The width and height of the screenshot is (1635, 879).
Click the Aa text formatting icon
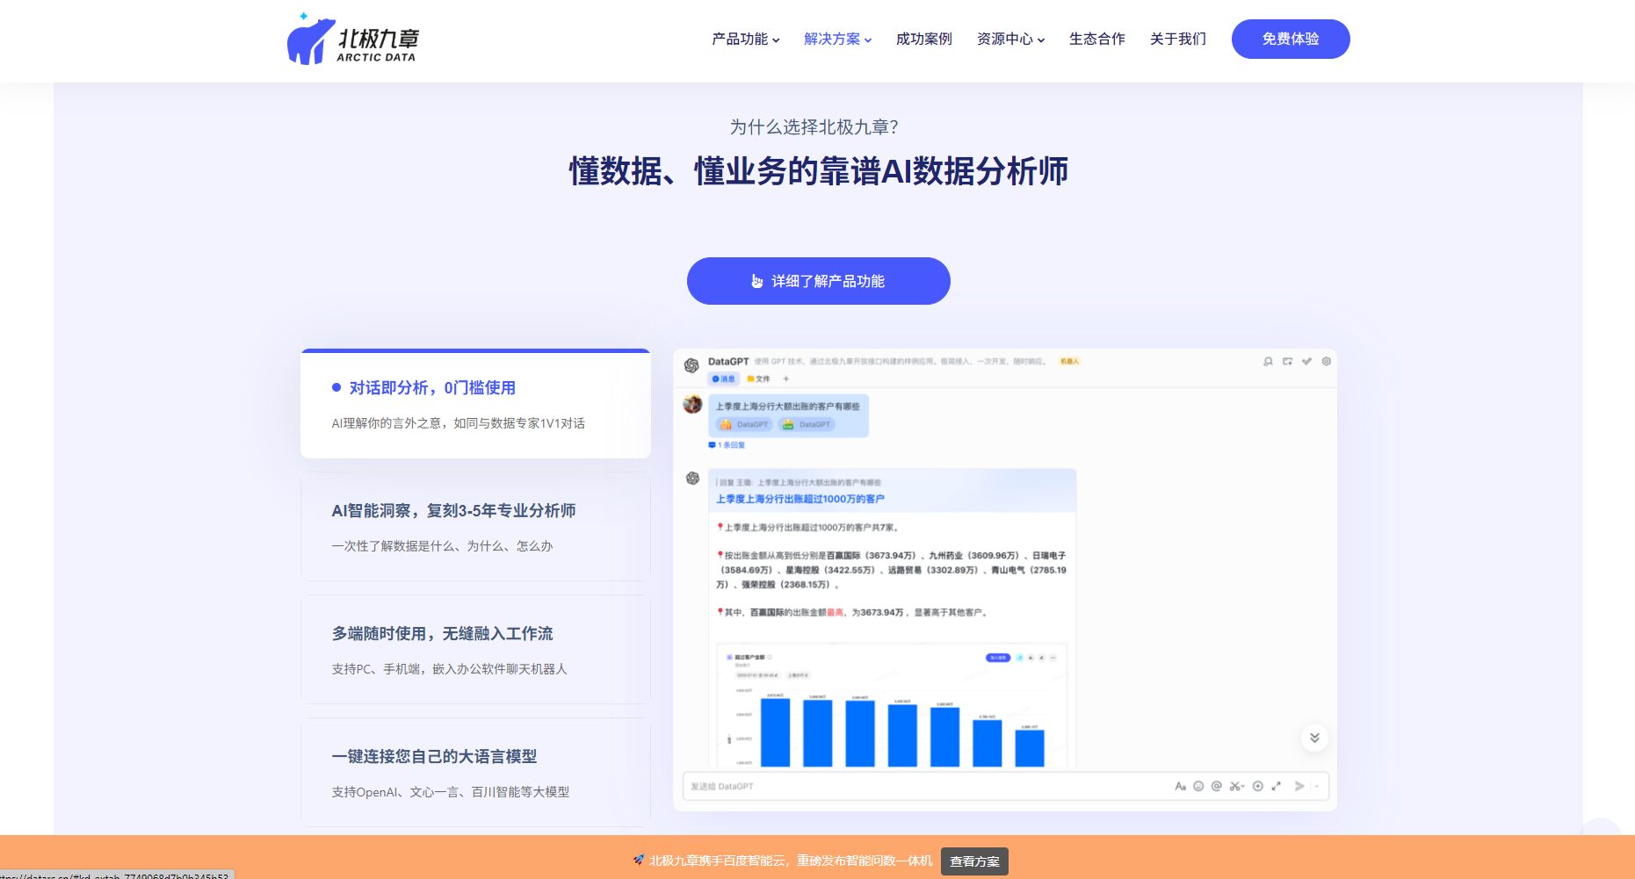point(1180,786)
